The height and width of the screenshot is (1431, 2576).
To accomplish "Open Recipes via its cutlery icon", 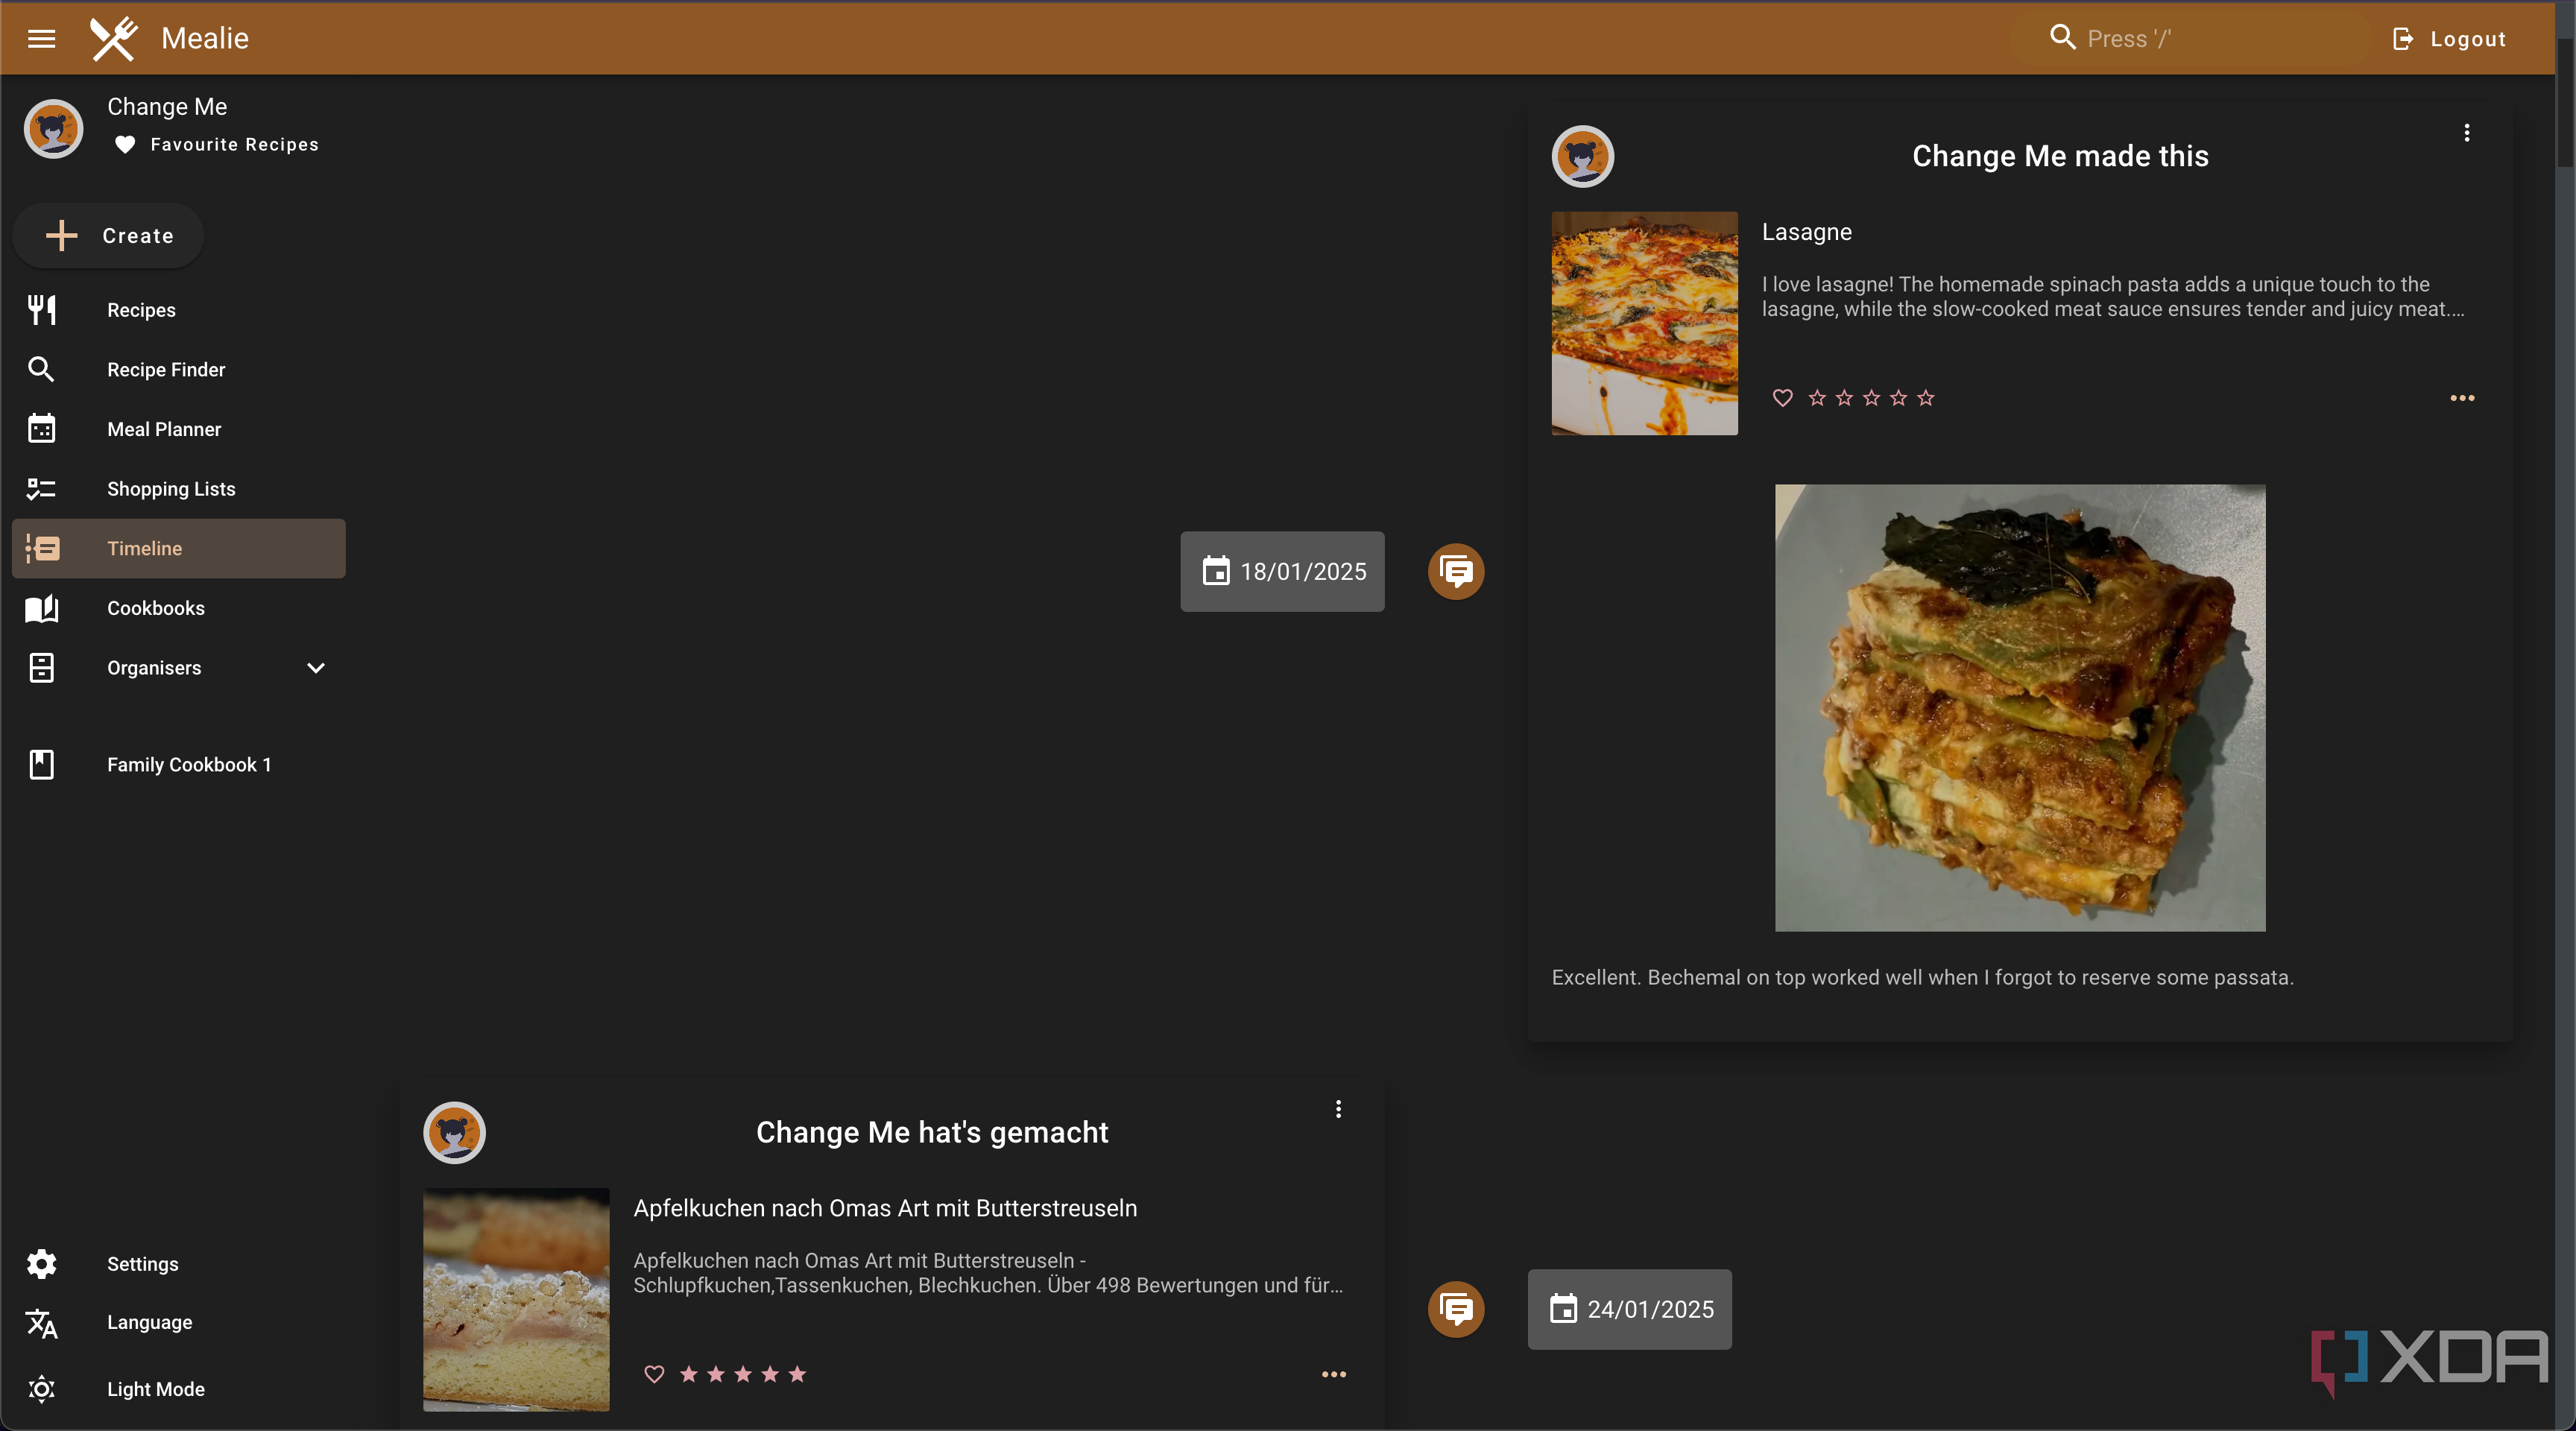I will pyautogui.click(x=41, y=310).
